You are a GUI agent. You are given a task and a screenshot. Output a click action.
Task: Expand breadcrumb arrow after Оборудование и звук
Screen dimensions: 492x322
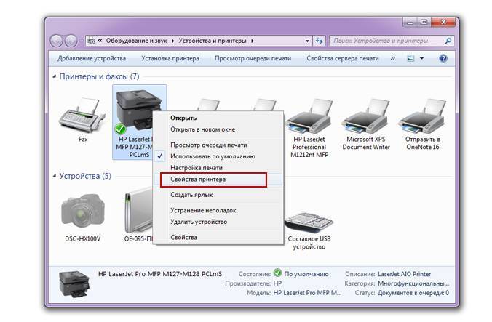(x=173, y=41)
